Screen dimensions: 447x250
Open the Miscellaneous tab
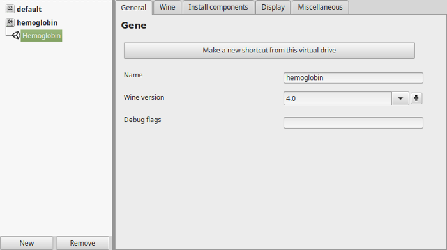pyautogui.click(x=320, y=7)
